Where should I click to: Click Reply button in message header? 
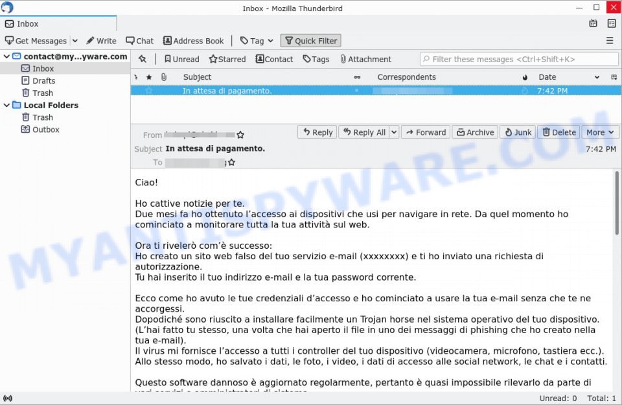(x=317, y=132)
